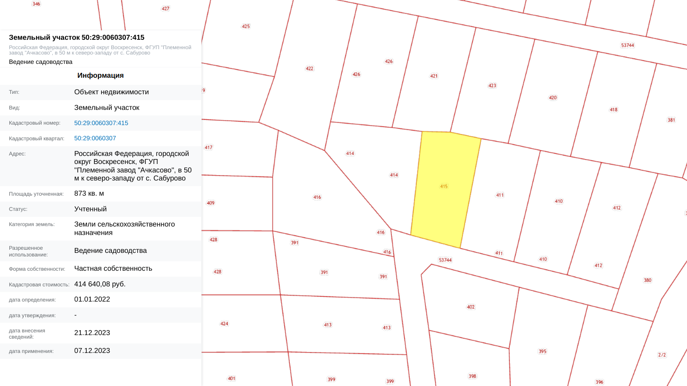Click the 427 parcel label
Screen dimensions: 687x386
pyautogui.click(x=165, y=8)
